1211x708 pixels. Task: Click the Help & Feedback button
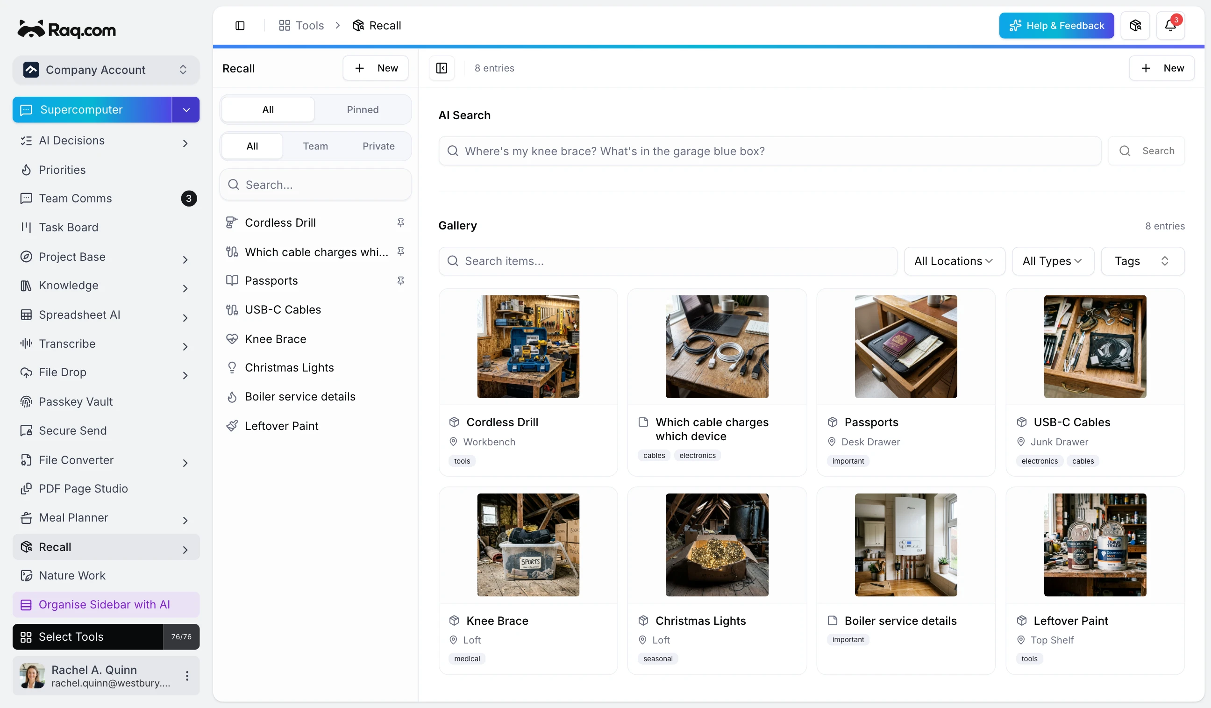pos(1056,26)
